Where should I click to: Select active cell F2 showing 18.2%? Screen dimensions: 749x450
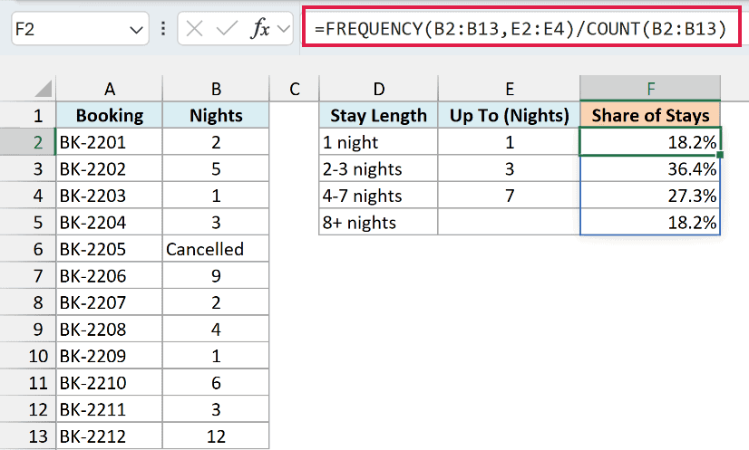click(650, 142)
